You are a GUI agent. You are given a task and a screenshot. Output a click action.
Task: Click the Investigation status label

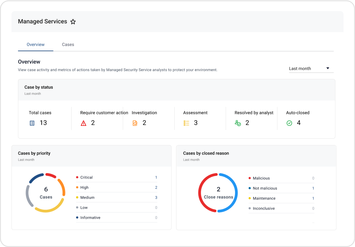(x=144, y=113)
